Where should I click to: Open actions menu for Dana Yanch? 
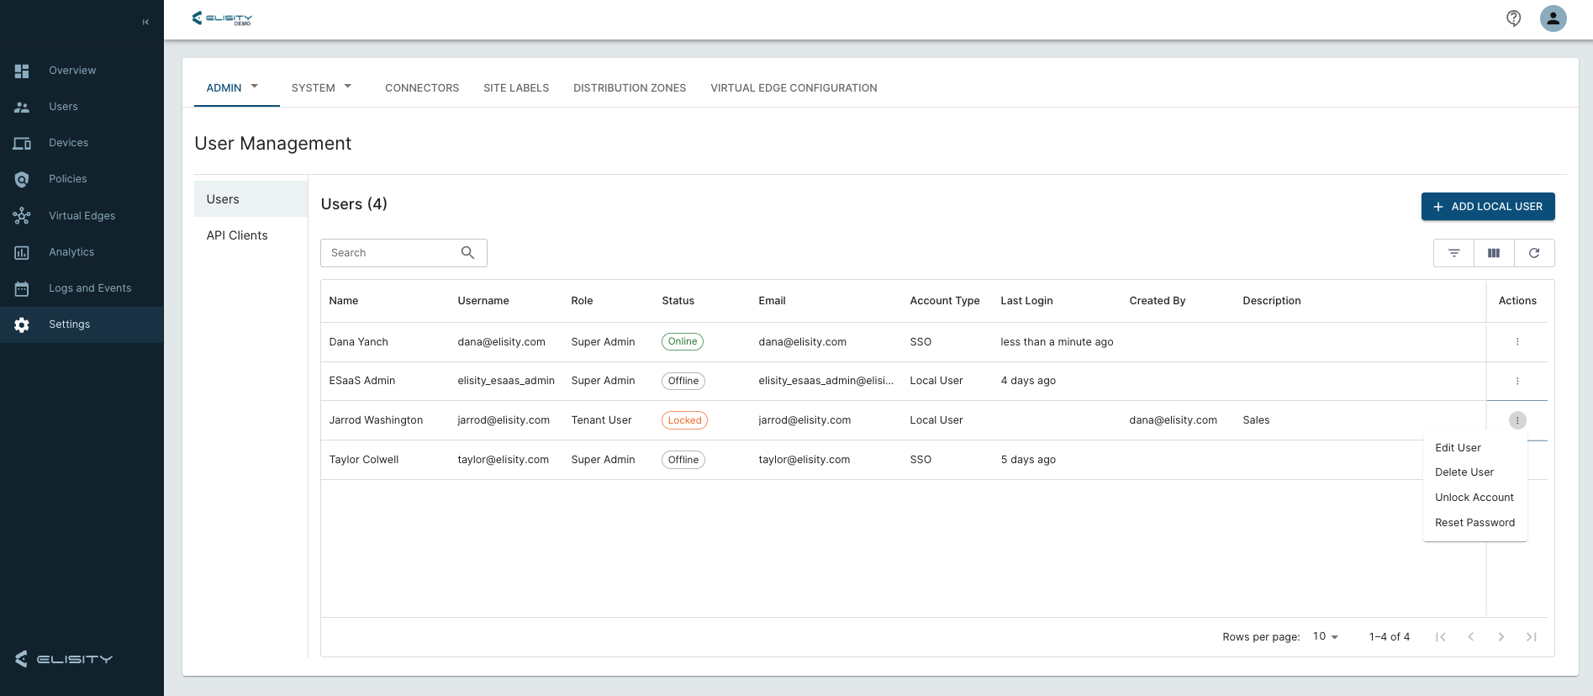click(x=1517, y=342)
